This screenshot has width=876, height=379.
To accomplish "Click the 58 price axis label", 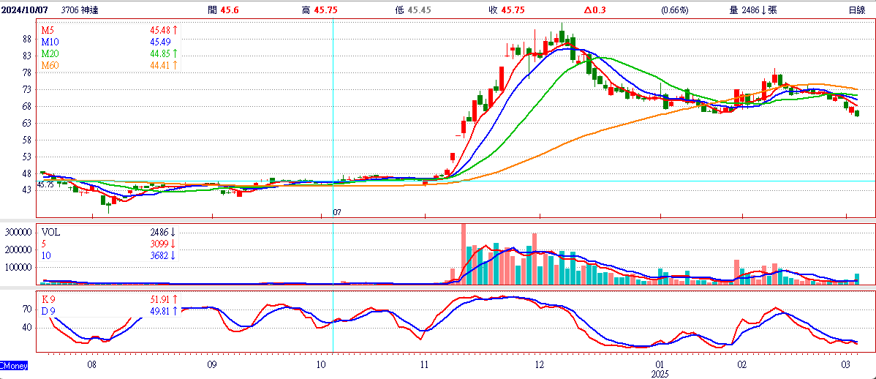I will pyautogui.click(x=26, y=140).
